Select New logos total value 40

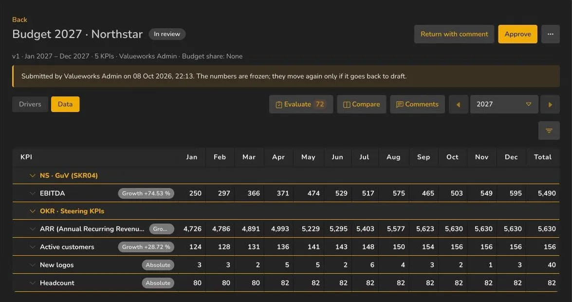[552, 265]
